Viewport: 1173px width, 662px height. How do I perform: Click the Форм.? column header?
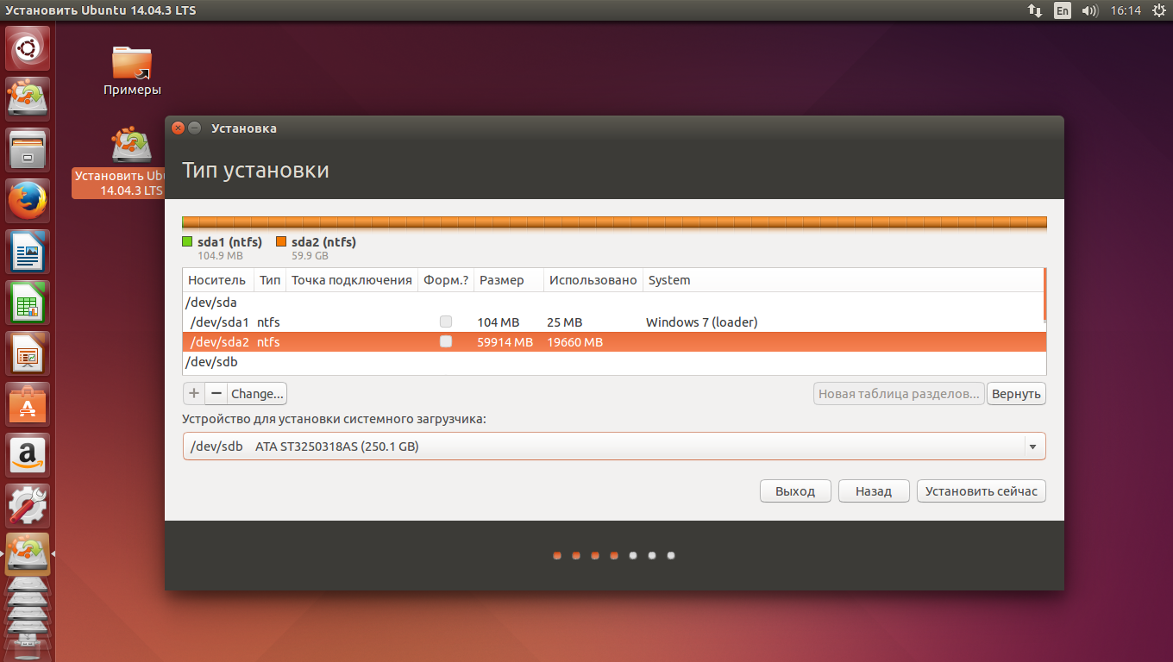pyautogui.click(x=446, y=280)
